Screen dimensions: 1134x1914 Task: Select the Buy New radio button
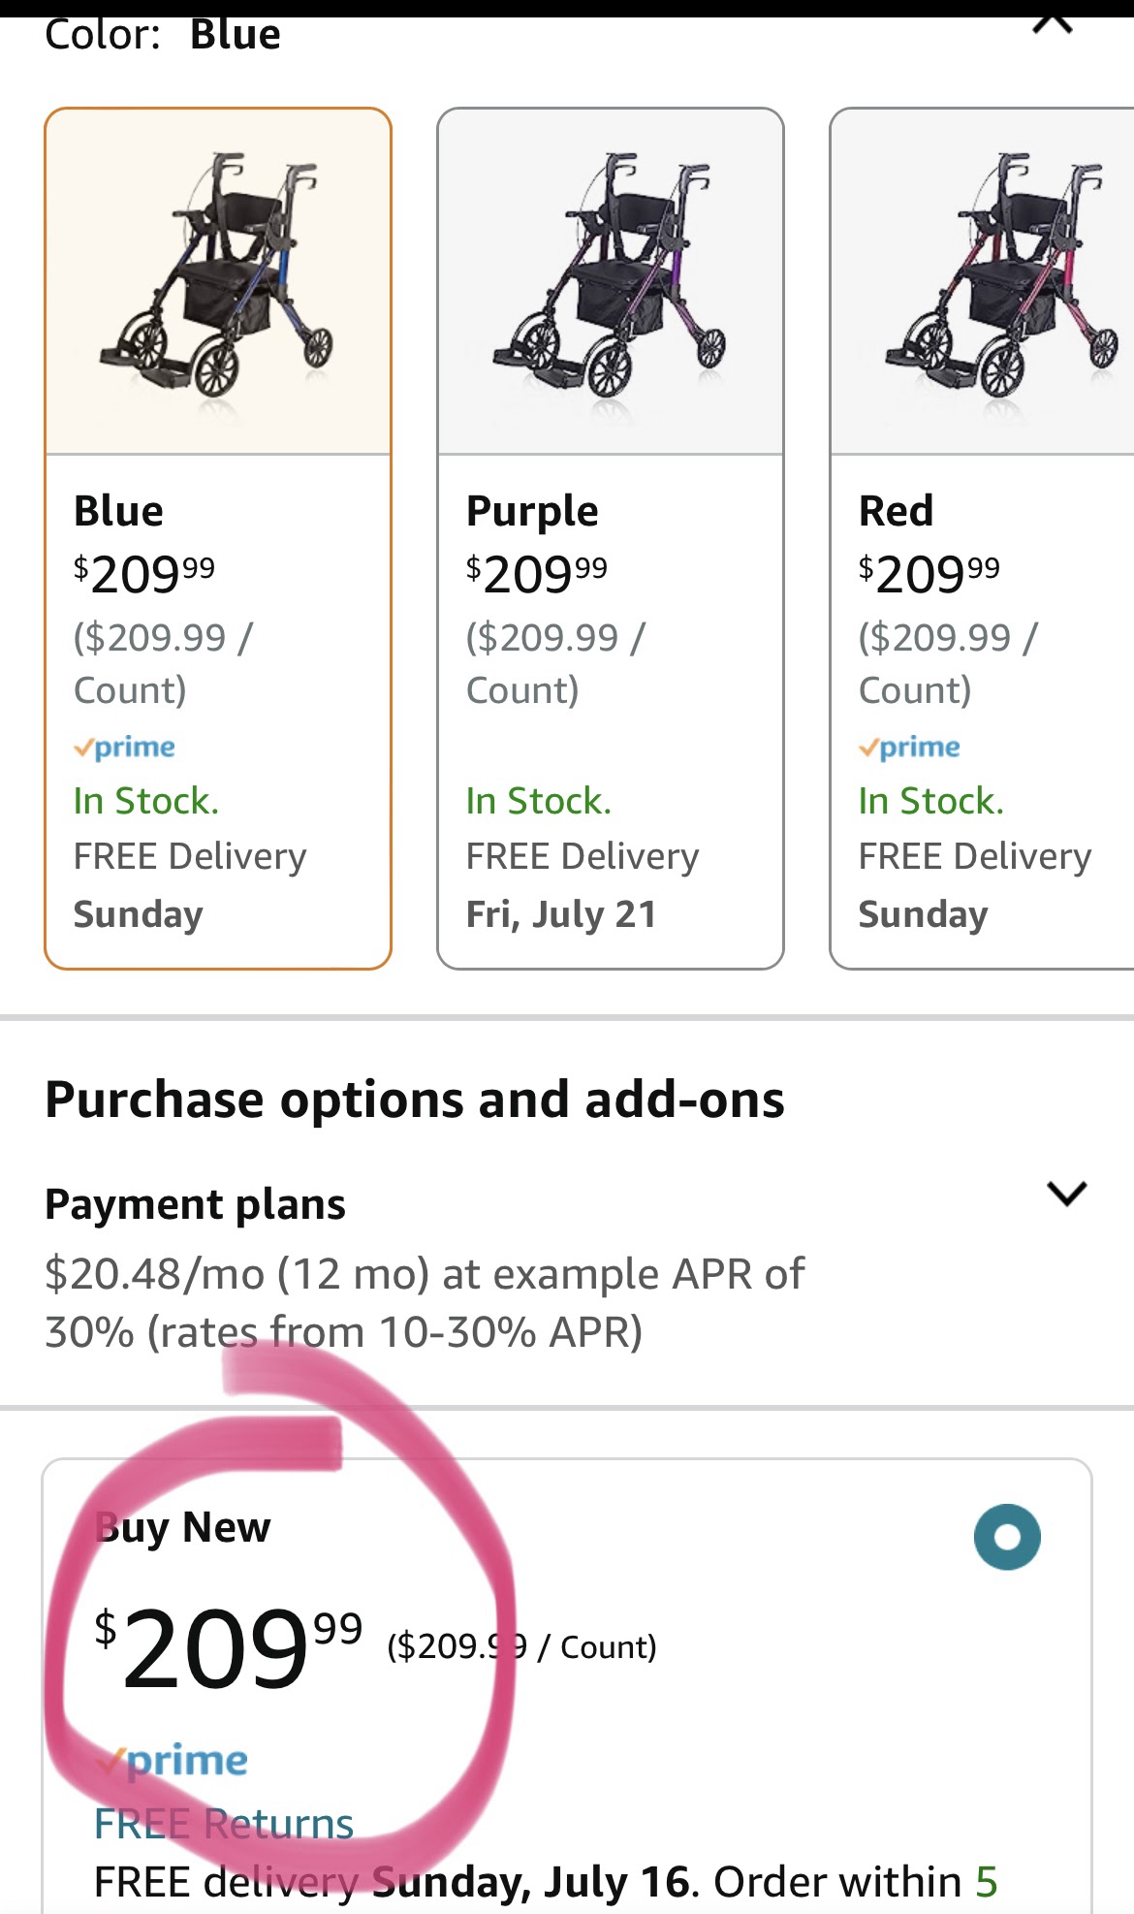click(x=1007, y=1537)
